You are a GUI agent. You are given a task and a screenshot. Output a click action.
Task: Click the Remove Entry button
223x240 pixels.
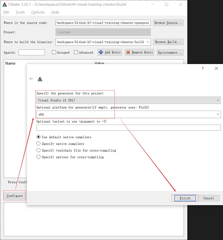139,52
